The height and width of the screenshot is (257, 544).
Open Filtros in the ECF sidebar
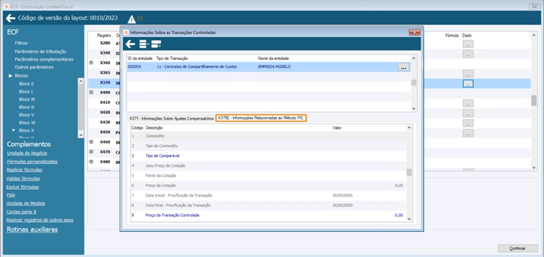pos(21,44)
